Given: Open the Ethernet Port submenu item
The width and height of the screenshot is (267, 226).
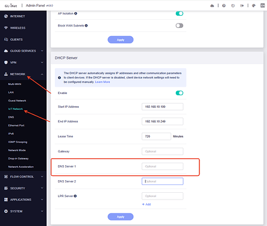Looking at the screenshot, I should (16, 125).
